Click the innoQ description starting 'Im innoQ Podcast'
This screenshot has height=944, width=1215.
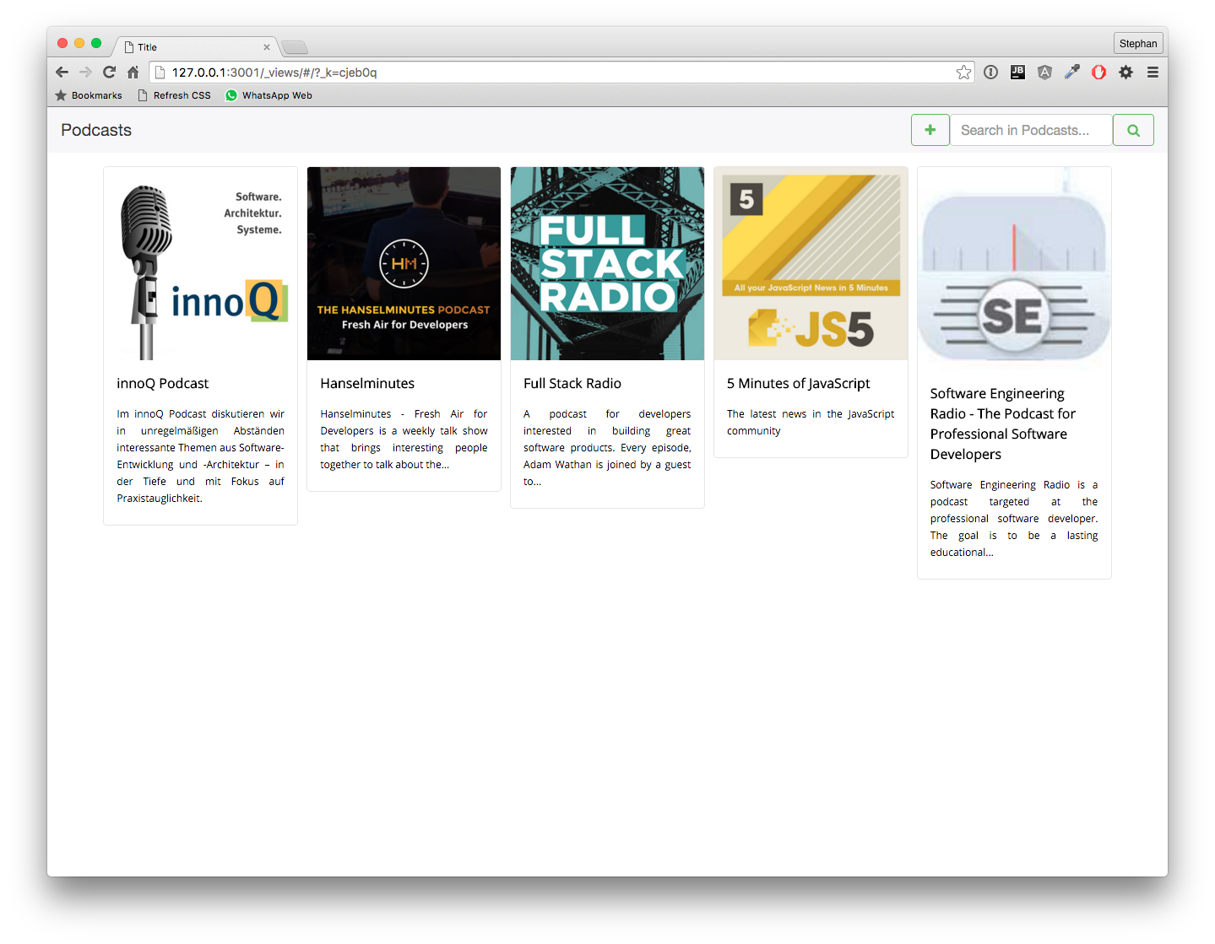pos(201,456)
